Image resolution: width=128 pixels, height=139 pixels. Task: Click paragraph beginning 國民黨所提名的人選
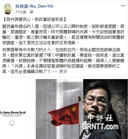click(63, 34)
